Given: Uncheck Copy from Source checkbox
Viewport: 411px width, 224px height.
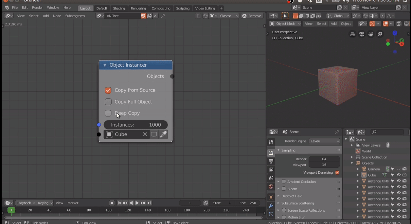Looking at the screenshot, I should coord(108,90).
